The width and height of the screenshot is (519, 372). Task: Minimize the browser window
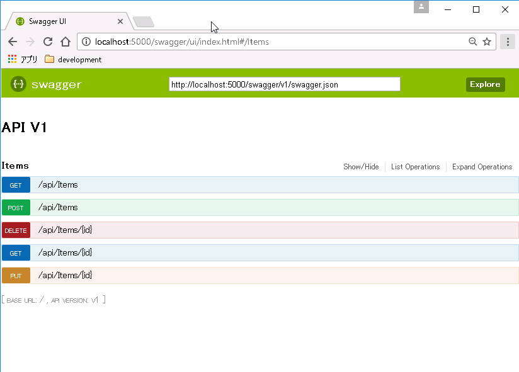click(x=448, y=9)
